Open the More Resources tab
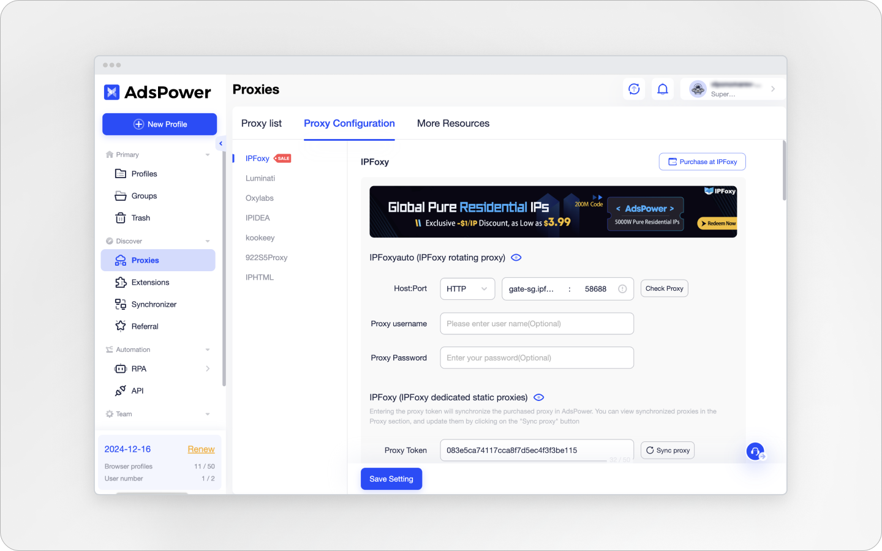Screen dimensions: 882x551 pos(453,123)
